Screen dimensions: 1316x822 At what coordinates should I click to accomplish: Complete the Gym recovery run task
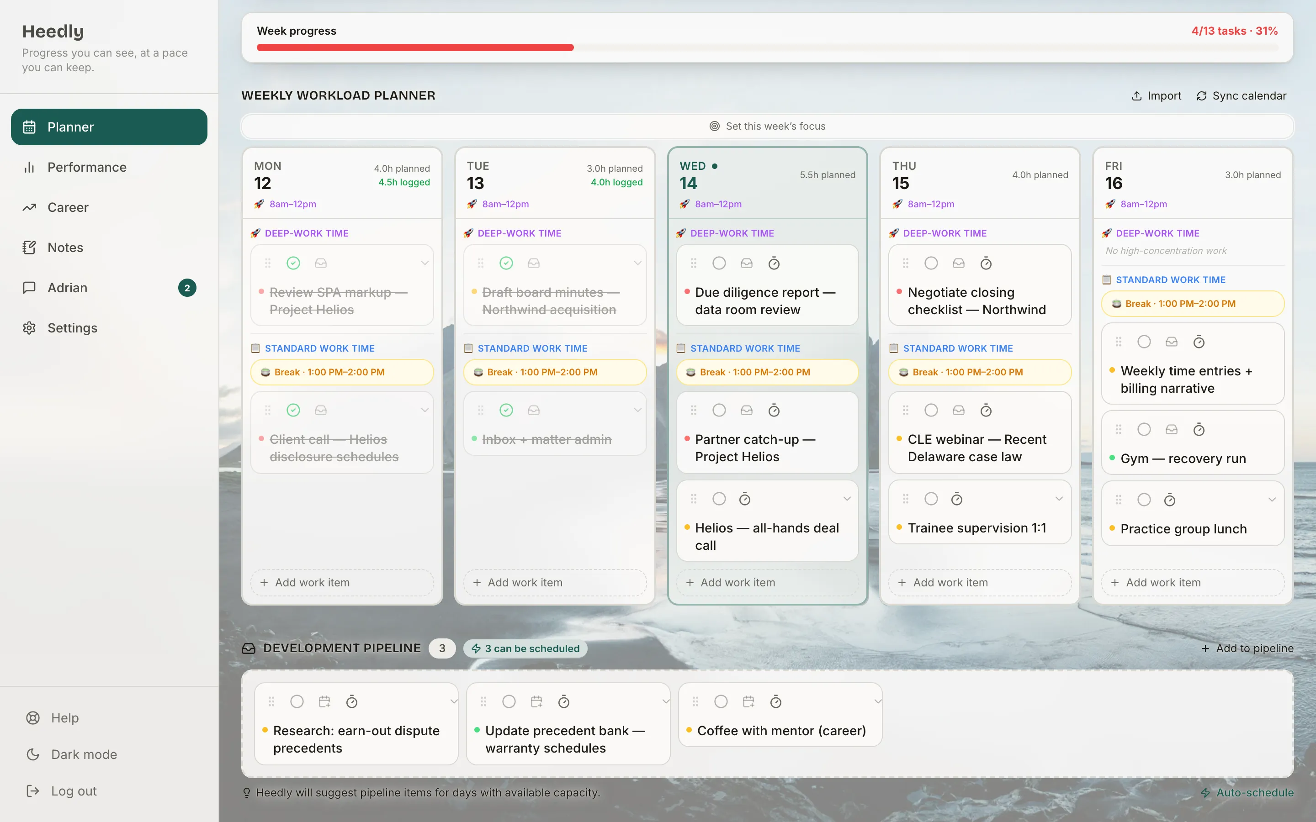coord(1144,430)
